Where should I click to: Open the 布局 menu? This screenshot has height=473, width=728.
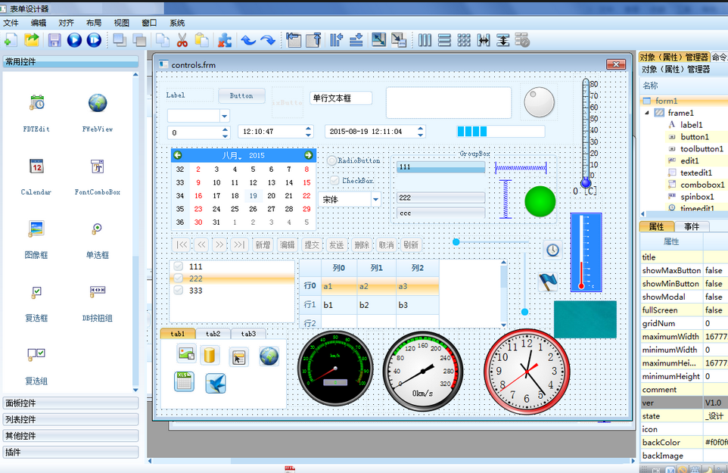pyautogui.click(x=94, y=23)
